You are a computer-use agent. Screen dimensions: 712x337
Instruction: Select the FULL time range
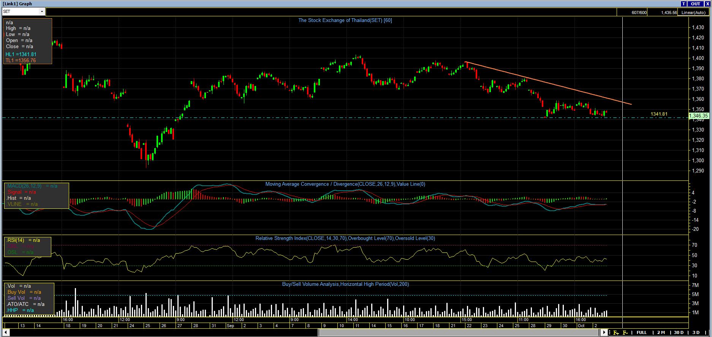click(641, 332)
